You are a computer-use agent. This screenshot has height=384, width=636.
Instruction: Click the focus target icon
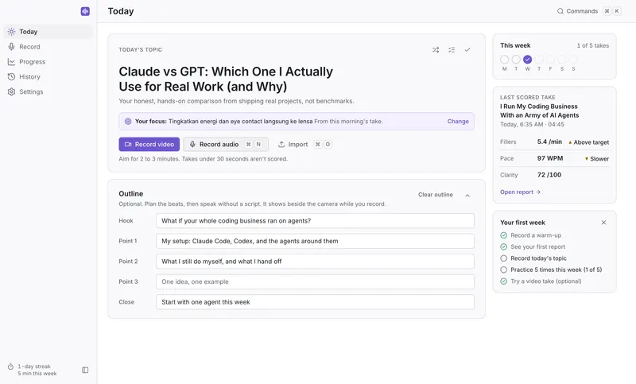tap(128, 121)
